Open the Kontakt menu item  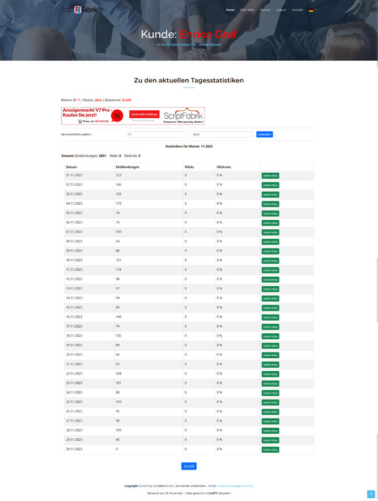tap(297, 10)
